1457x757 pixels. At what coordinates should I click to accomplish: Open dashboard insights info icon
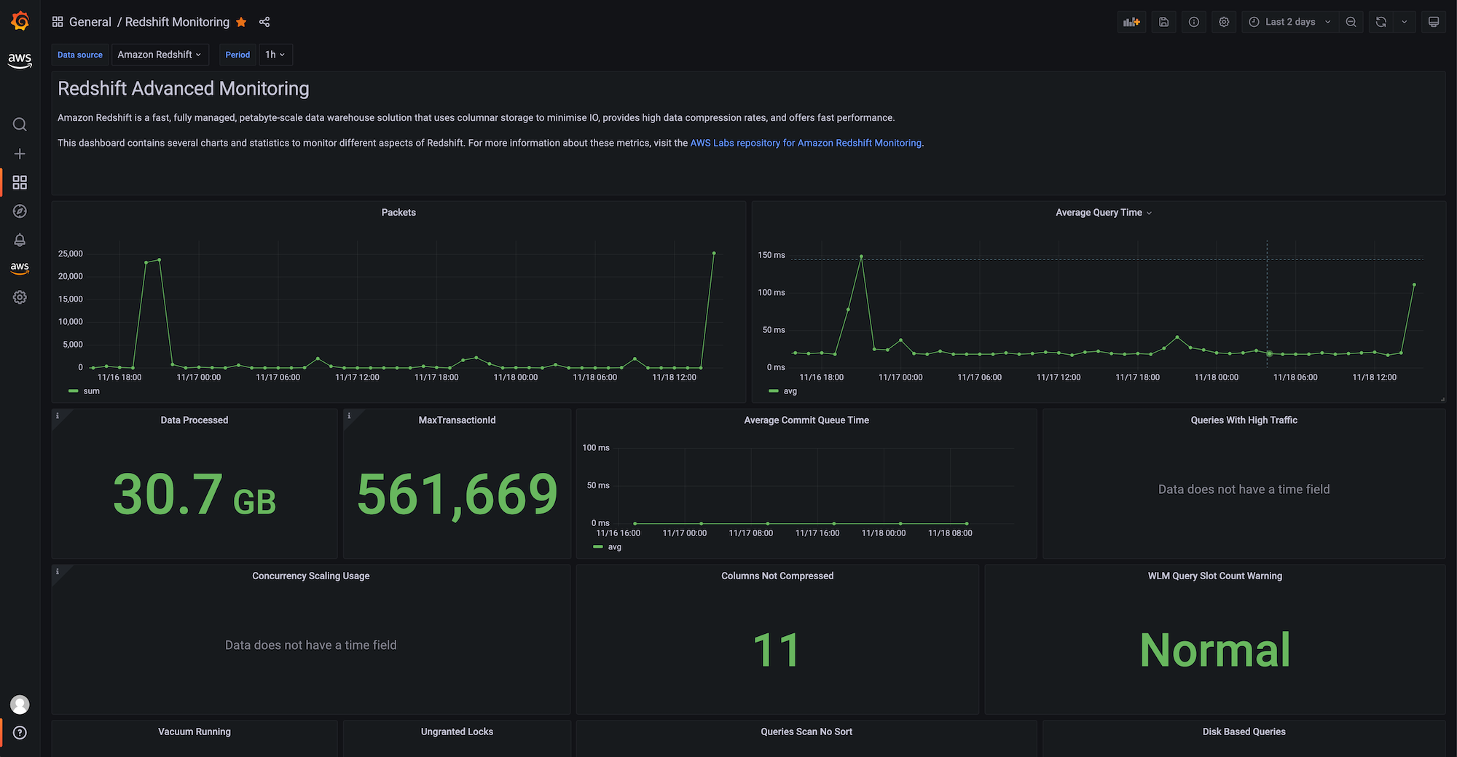(1193, 22)
